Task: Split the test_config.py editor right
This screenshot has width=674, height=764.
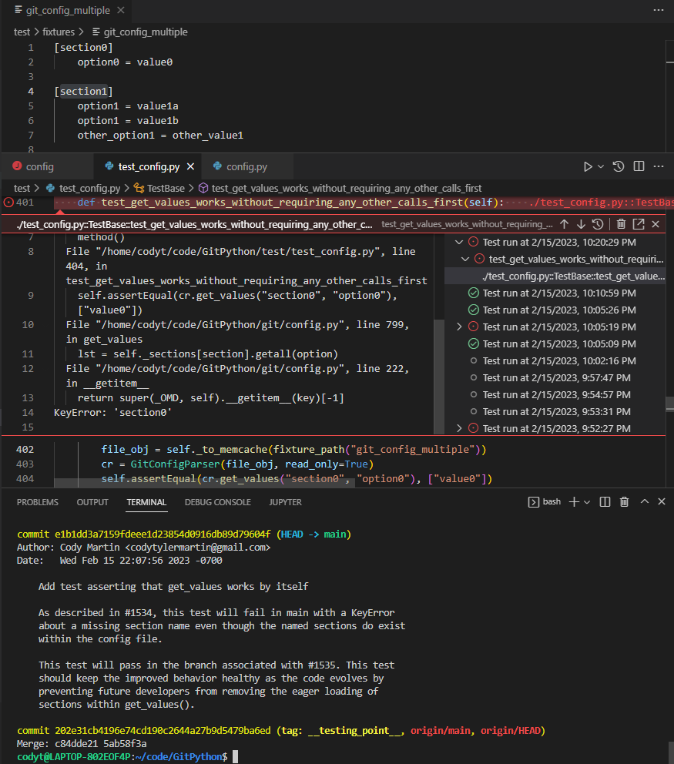Action: coord(639,166)
